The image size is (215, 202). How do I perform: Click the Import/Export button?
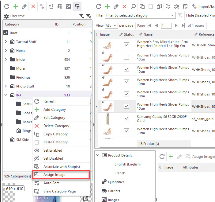tap(202, 6)
